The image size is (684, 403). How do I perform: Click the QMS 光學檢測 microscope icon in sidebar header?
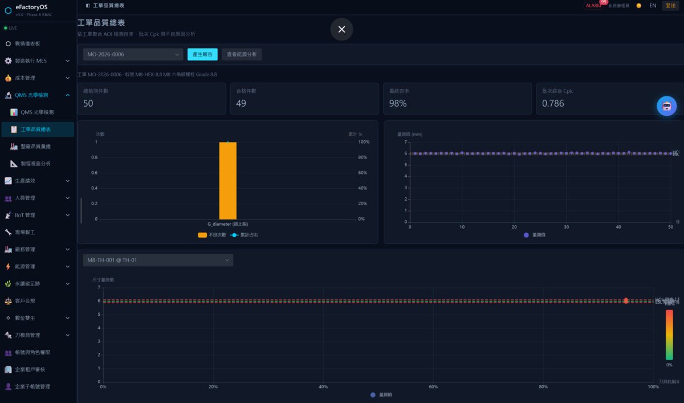[x=8, y=95]
